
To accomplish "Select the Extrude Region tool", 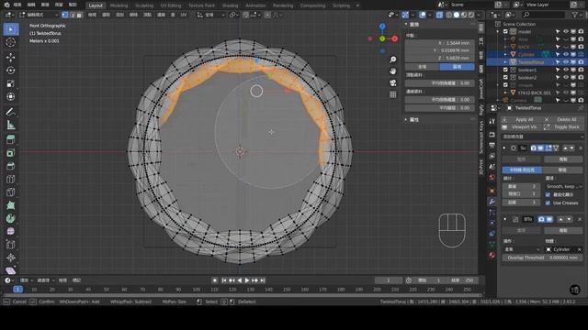I will pos(11,139).
